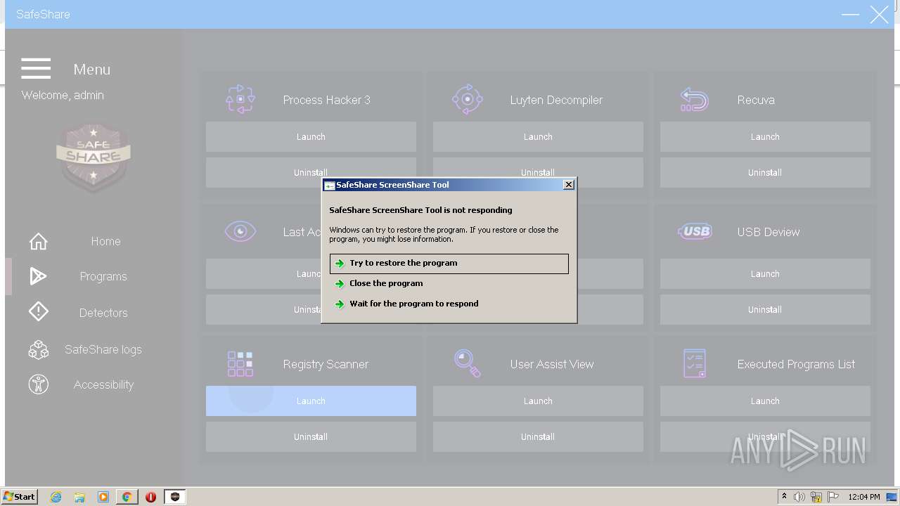Launch Executed Programs List

[765, 401]
